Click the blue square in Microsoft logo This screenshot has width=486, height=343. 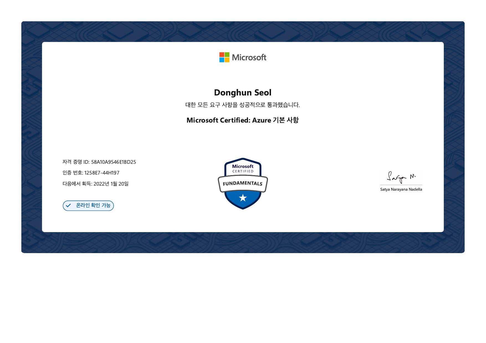pos(222,60)
